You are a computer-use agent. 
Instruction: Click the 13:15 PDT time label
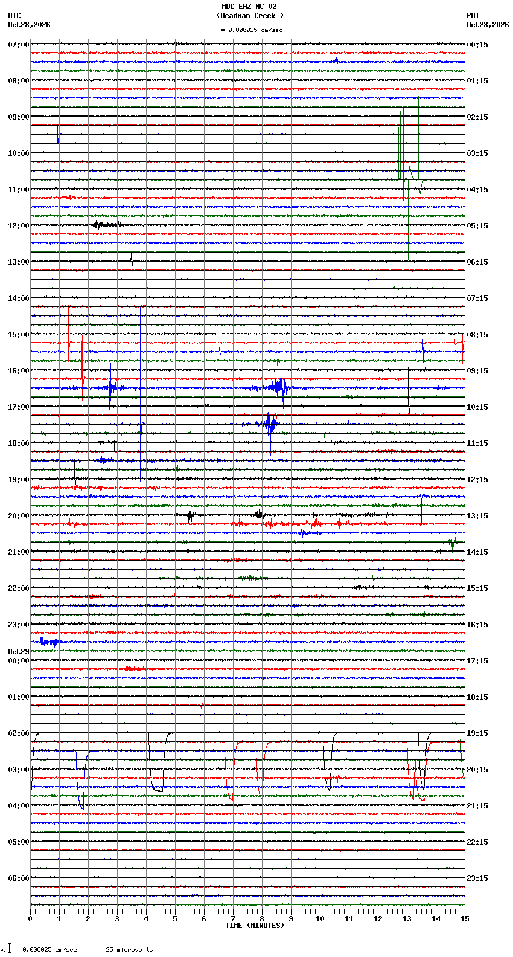[x=477, y=516]
